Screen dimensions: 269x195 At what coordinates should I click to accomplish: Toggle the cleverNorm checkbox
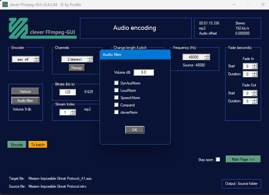click(x=116, y=112)
